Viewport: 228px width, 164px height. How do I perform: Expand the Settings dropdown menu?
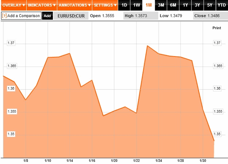click(x=105, y=5)
